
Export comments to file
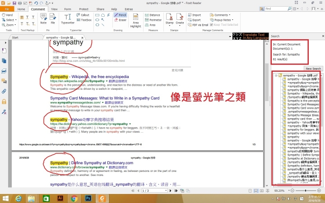click(x=195, y=20)
